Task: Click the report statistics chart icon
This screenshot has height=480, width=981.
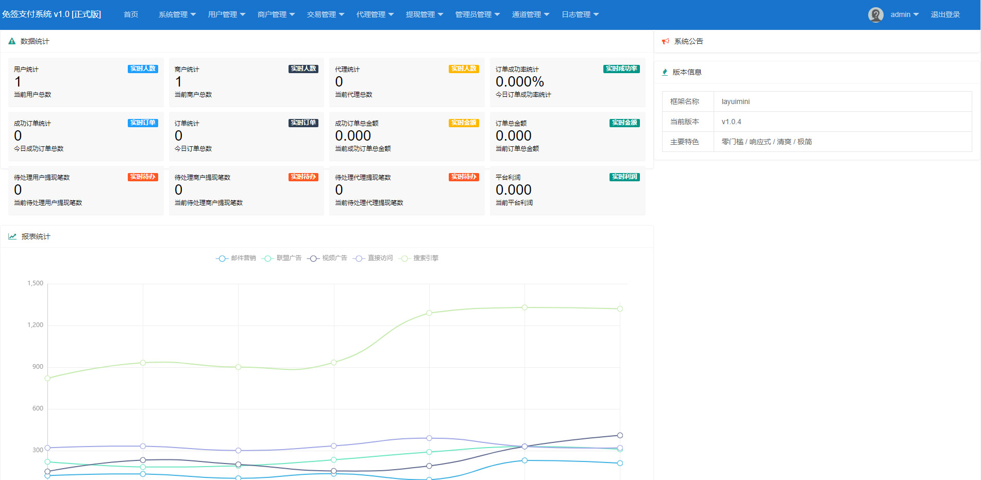Action: coord(12,236)
